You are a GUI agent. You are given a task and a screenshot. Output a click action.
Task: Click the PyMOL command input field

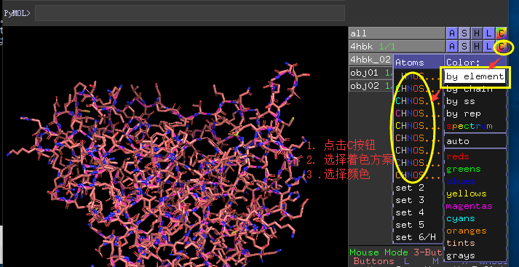(190, 13)
